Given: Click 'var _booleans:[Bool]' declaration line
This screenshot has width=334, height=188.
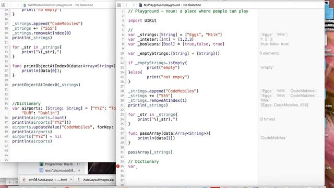Looking at the screenshot, I should [x=176, y=44].
